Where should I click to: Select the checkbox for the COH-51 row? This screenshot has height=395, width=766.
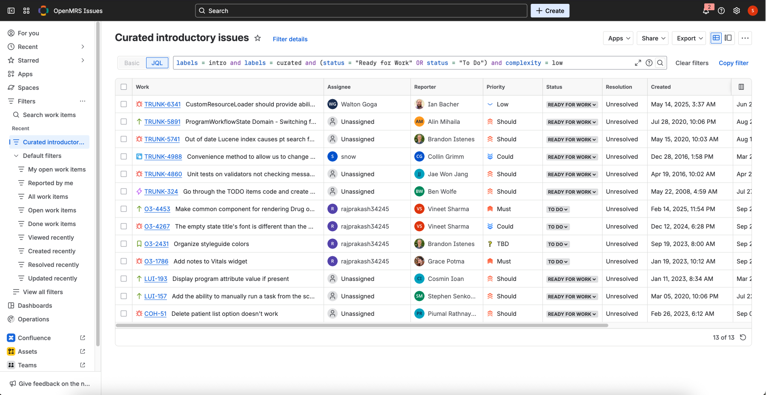[124, 314]
